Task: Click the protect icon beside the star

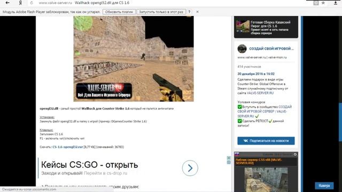Action: coord(316,3)
